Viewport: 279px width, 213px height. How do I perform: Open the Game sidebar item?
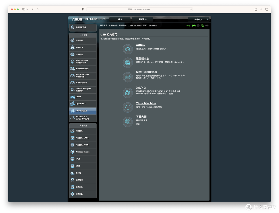83,97
